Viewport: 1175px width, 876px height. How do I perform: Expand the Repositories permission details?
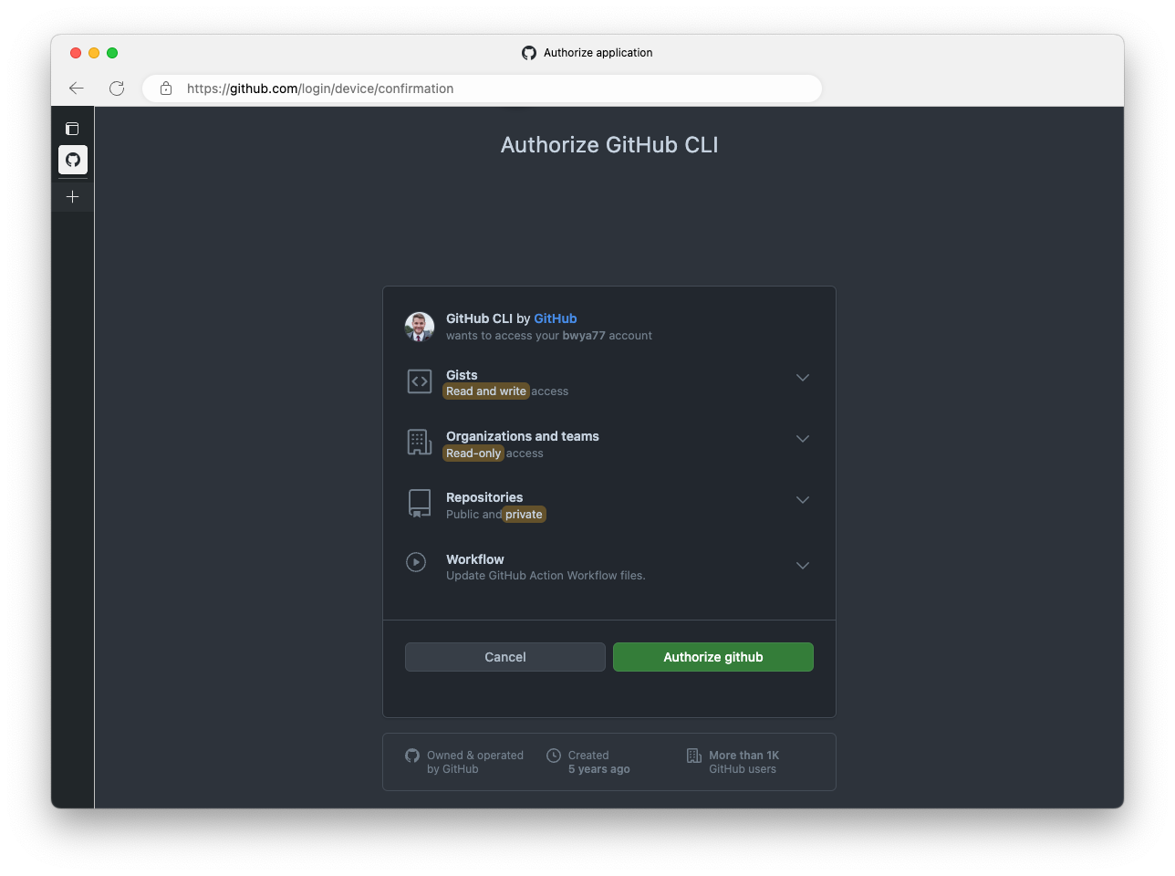(803, 500)
